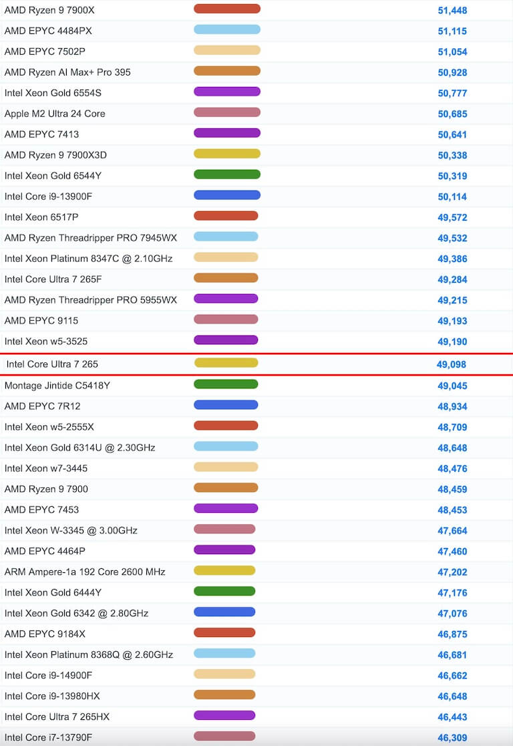The height and width of the screenshot is (746, 513).
Task: Click the 50,685 score for Apple M2 Ultra
Action: click(452, 114)
